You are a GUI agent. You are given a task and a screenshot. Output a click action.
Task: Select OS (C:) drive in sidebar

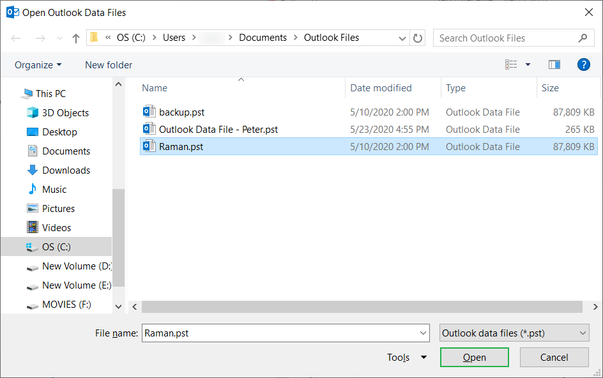click(x=56, y=246)
